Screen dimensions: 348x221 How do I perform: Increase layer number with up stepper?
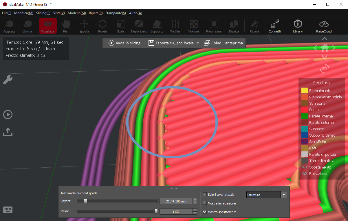(x=195, y=200)
